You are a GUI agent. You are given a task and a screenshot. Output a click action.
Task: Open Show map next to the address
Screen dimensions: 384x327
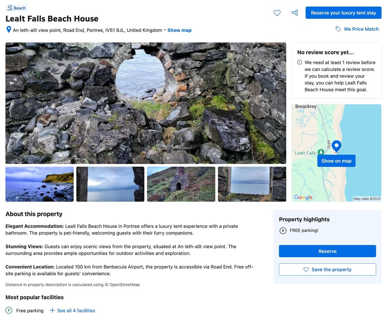(179, 30)
